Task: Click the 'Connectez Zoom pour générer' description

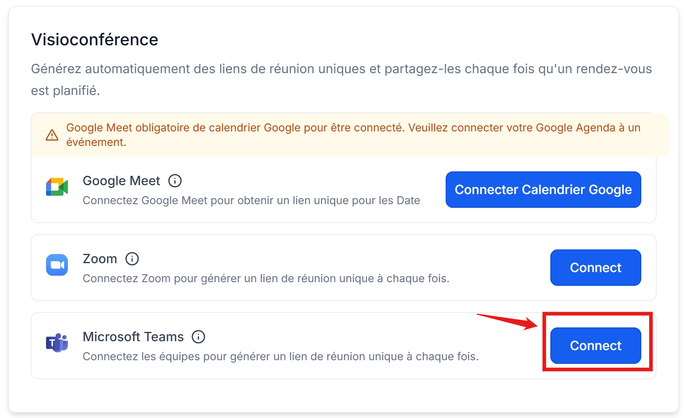Action: point(266,279)
